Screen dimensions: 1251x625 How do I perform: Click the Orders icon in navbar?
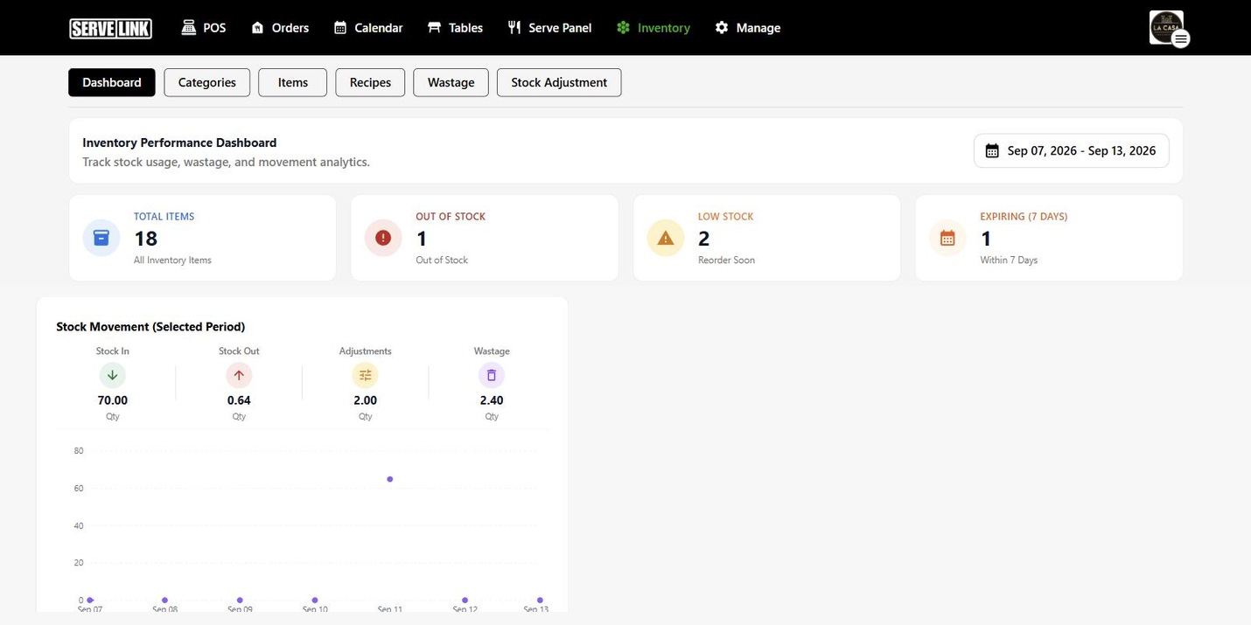(x=257, y=28)
